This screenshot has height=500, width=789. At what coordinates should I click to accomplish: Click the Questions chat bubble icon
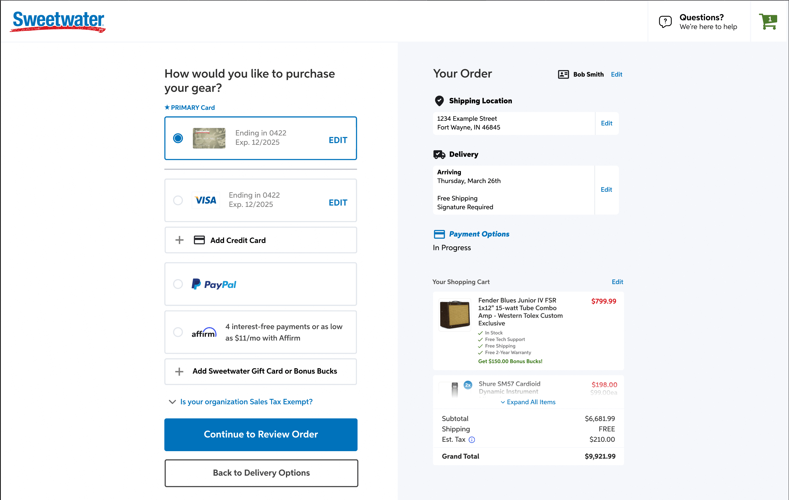(665, 22)
